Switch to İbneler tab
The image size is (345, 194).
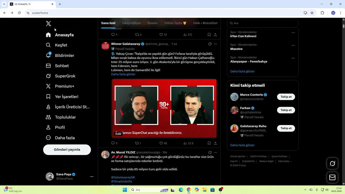tap(153, 23)
